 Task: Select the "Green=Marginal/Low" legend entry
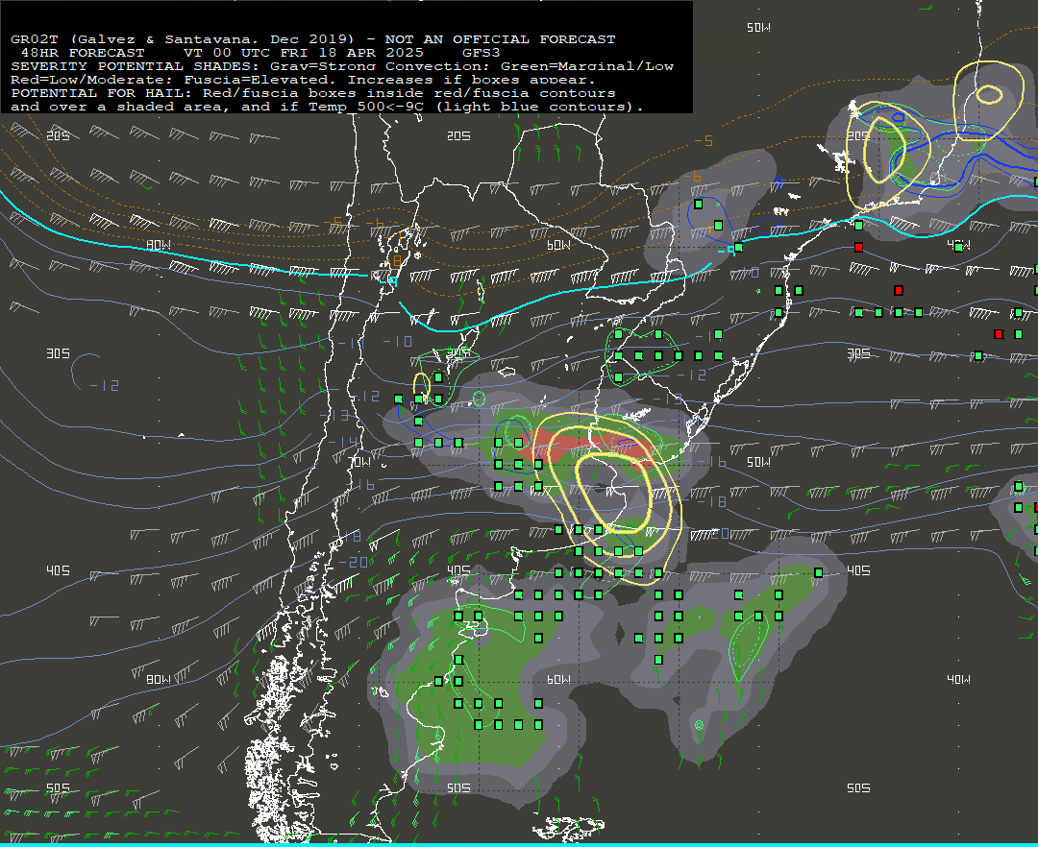(586, 66)
